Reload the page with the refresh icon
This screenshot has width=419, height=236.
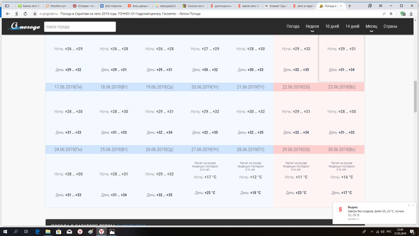click(25, 13)
